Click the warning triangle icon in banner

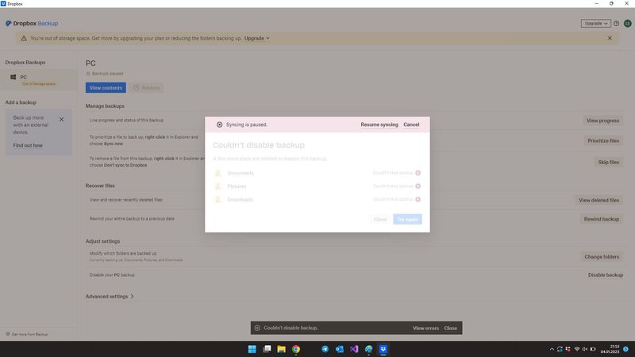24,38
